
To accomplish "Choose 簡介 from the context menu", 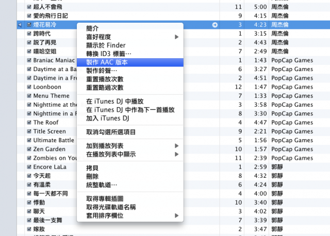I will point(130,28).
